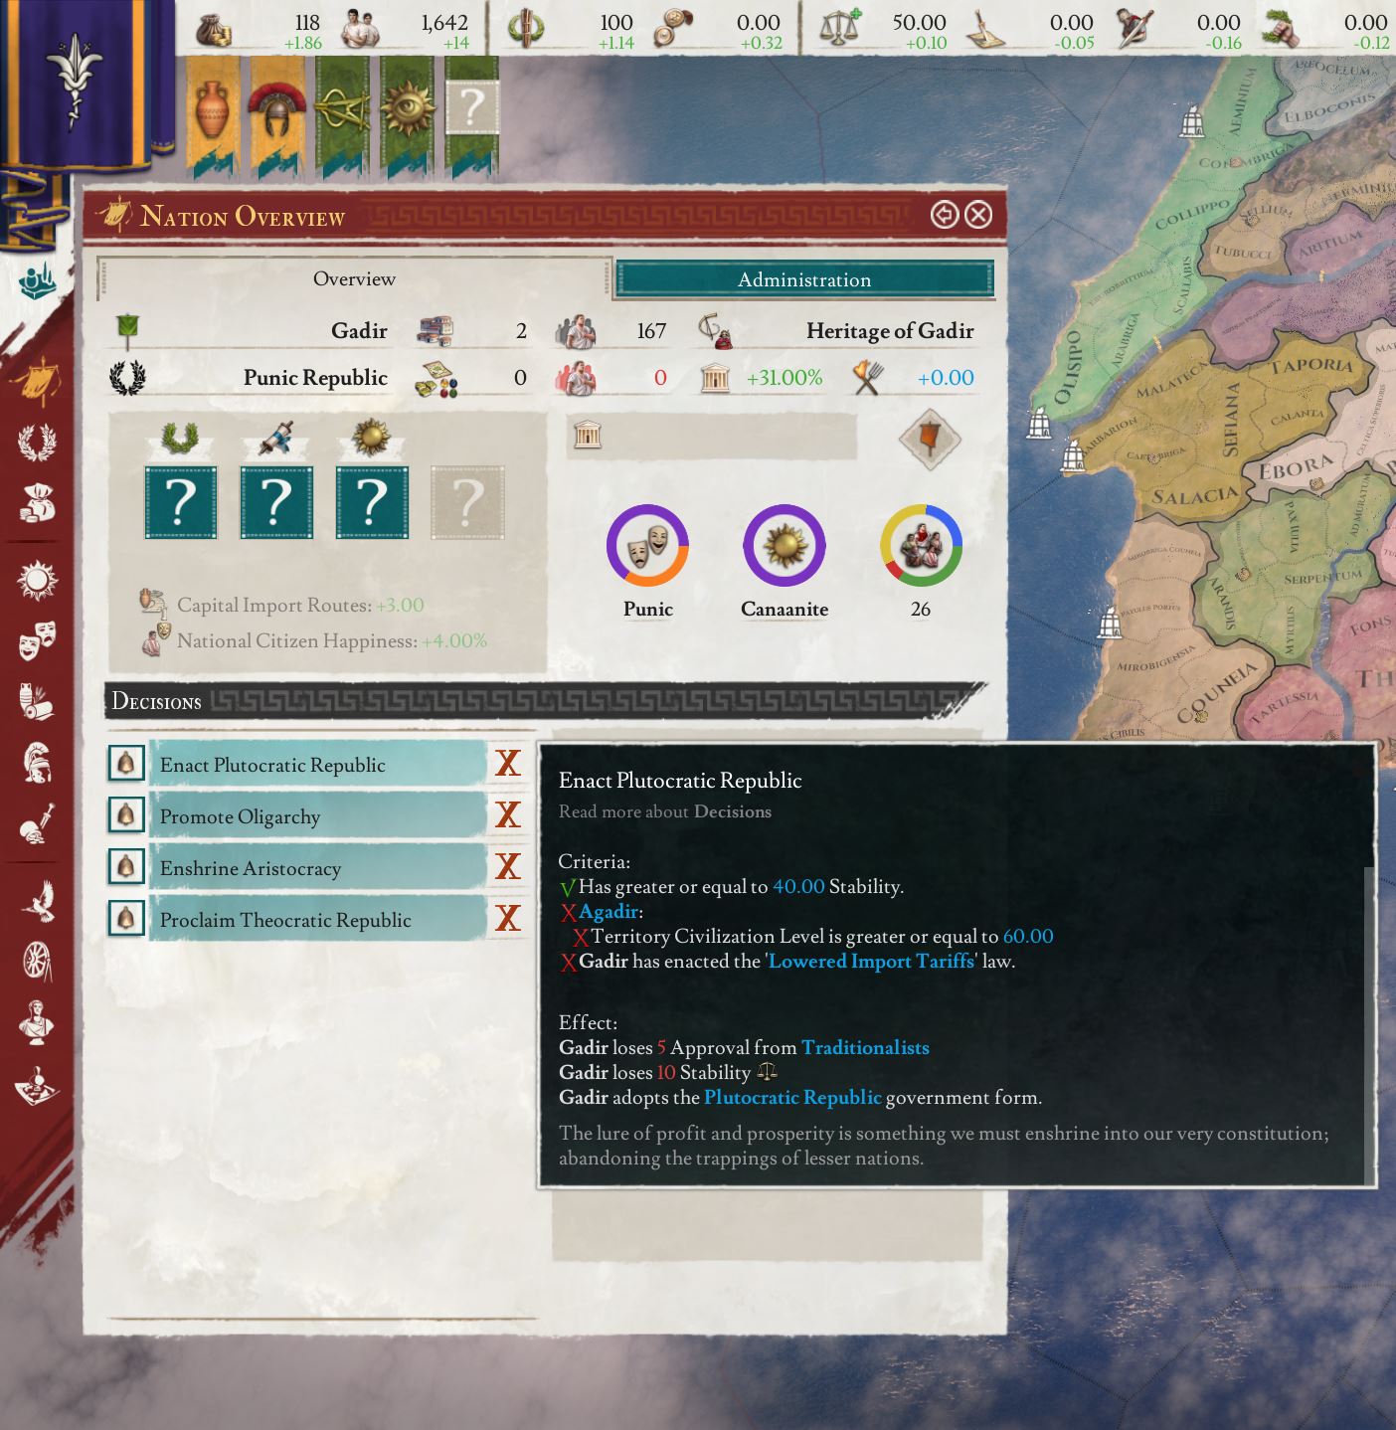The image size is (1396, 1430).
Task: Open the military helmet sidebar icon
Action: pyautogui.click(x=38, y=762)
